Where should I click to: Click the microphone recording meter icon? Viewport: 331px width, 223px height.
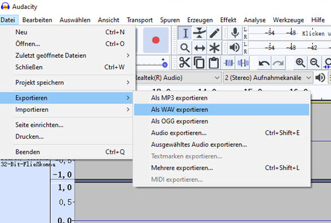[x=235, y=33]
